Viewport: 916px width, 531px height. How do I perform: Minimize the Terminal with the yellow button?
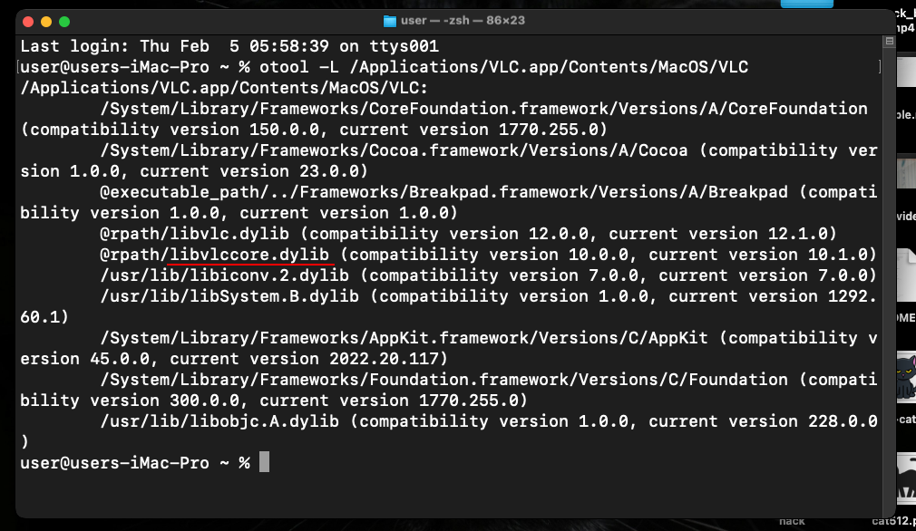pyautogui.click(x=45, y=21)
